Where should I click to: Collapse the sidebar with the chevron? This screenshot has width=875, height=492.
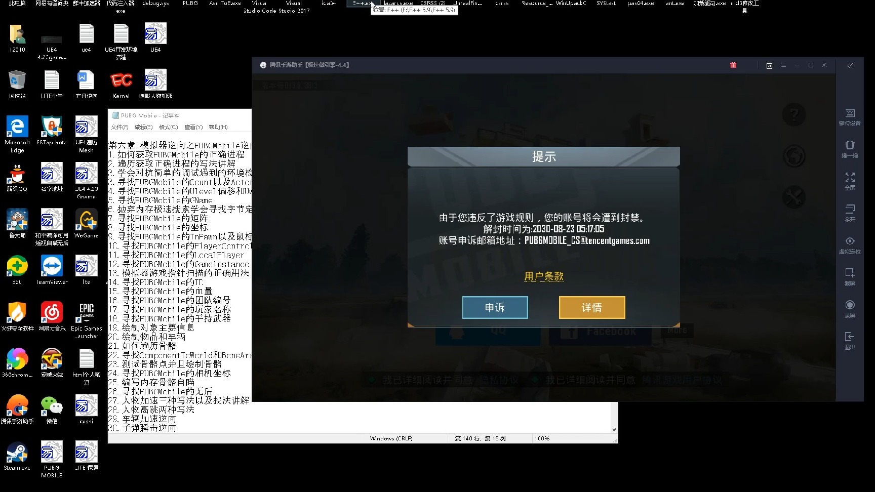850,65
